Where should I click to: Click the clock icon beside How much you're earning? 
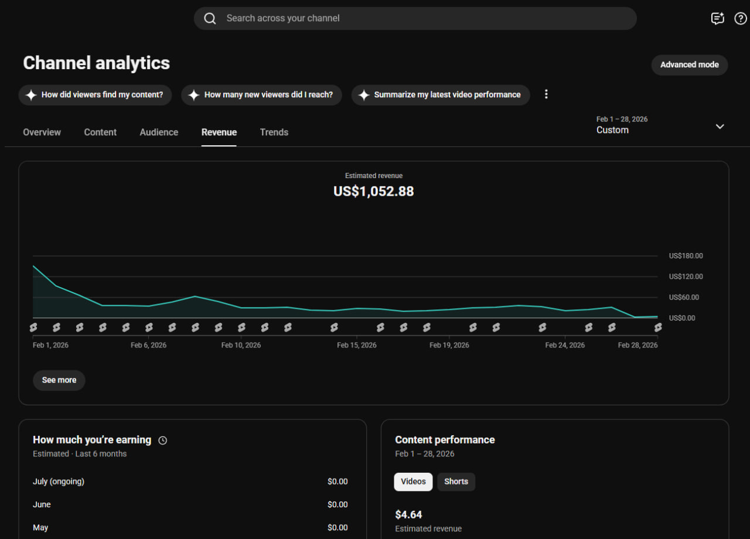163,440
